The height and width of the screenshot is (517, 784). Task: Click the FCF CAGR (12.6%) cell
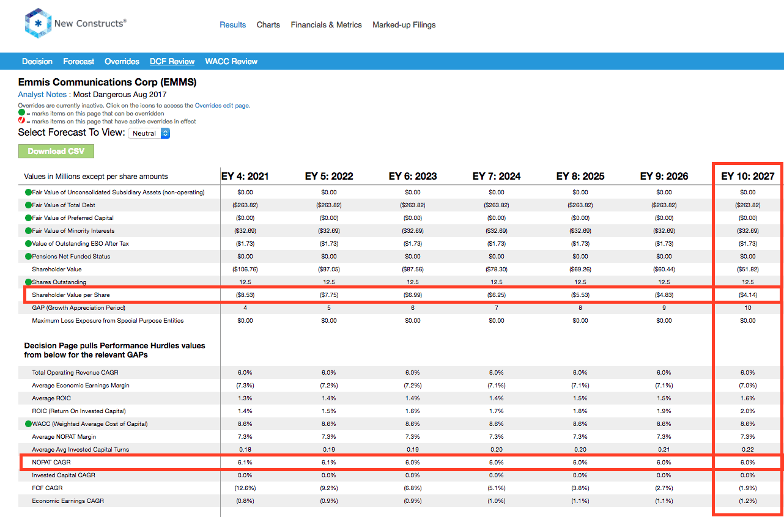click(x=245, y=488)
